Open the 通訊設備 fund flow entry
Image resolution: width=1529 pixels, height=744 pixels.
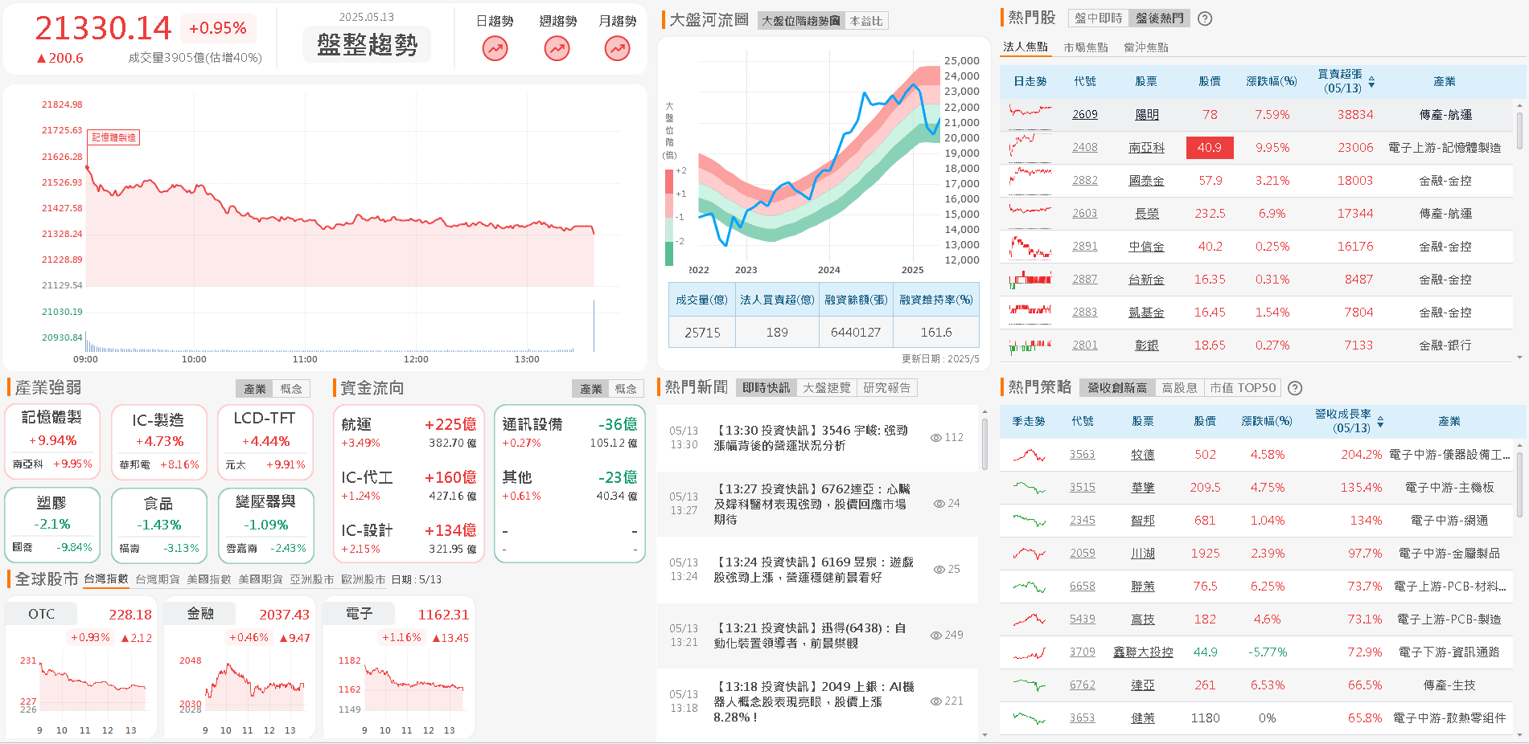click(569, 432)
